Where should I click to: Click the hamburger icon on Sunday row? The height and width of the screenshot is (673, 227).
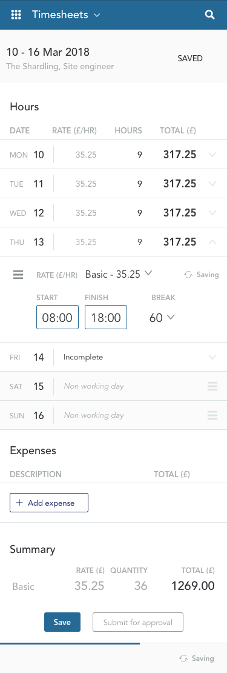212,415
